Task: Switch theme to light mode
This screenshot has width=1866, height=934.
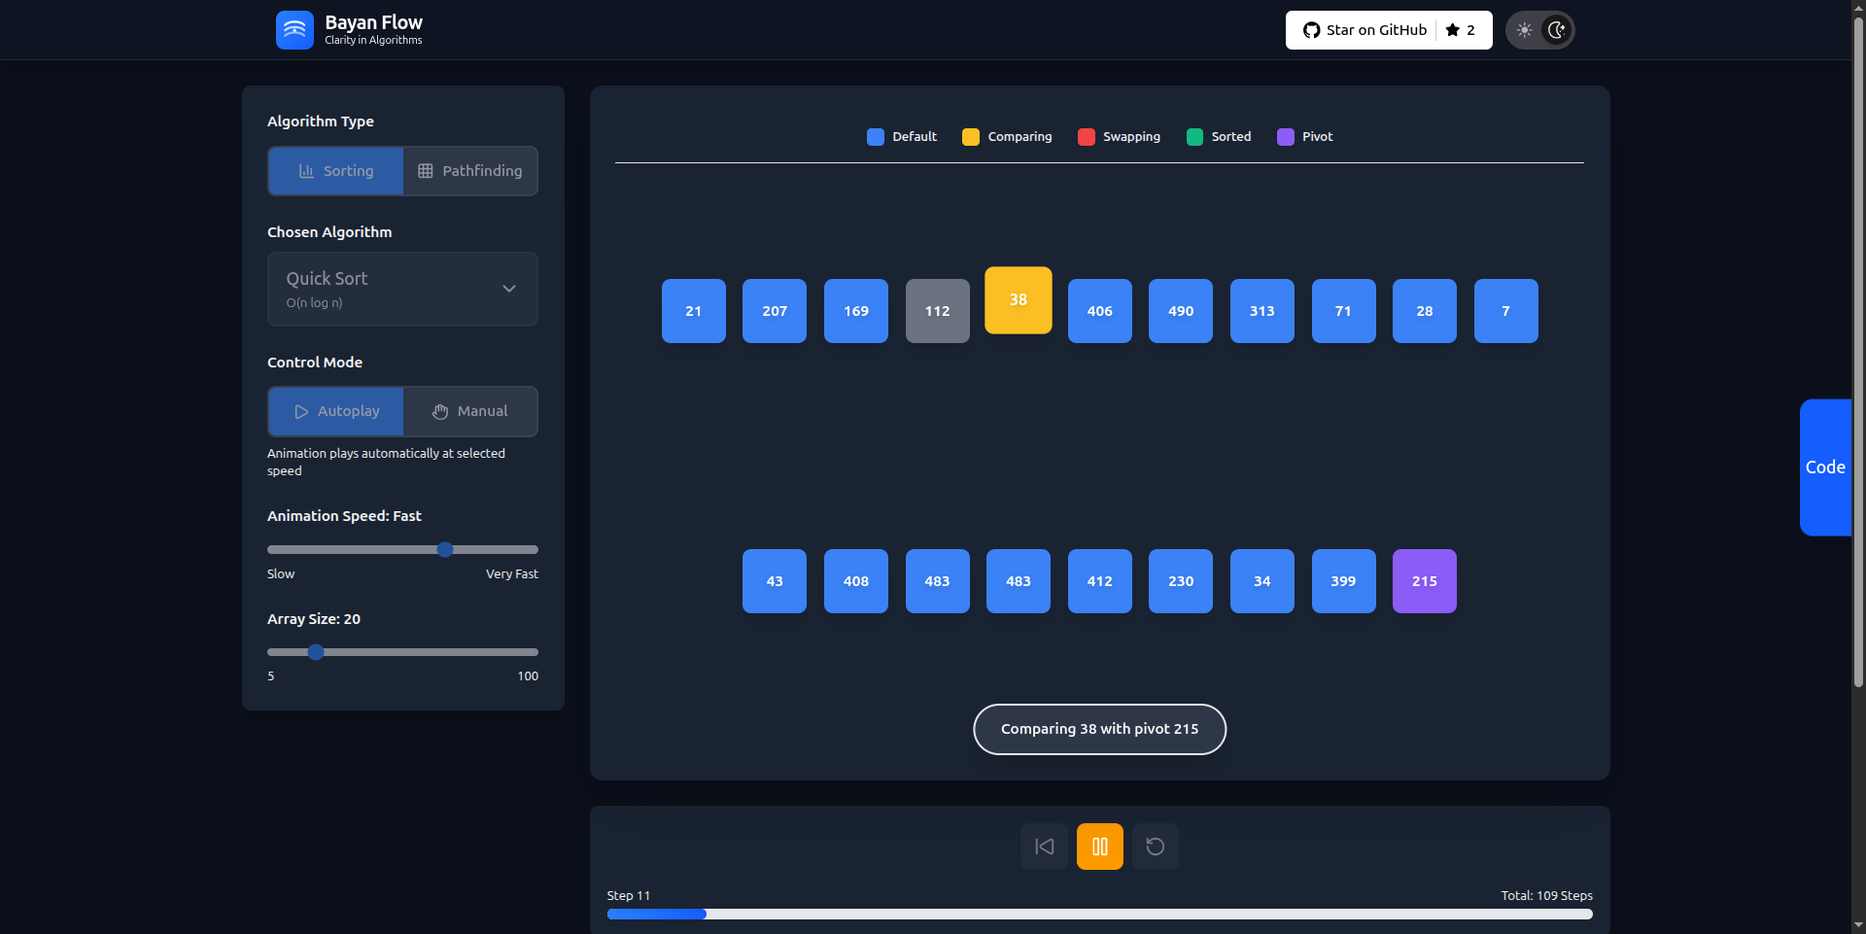Action: click(x=1525, y=30)
